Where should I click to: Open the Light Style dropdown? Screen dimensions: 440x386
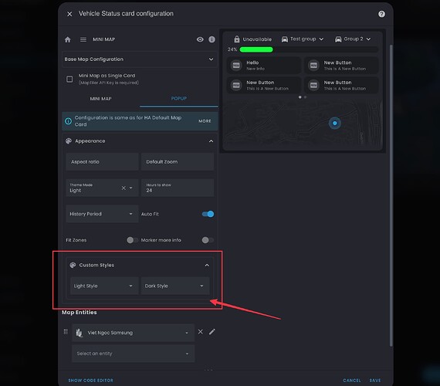point(104,286)
